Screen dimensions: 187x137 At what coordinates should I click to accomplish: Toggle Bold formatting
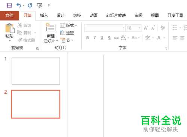coord(88,38)
